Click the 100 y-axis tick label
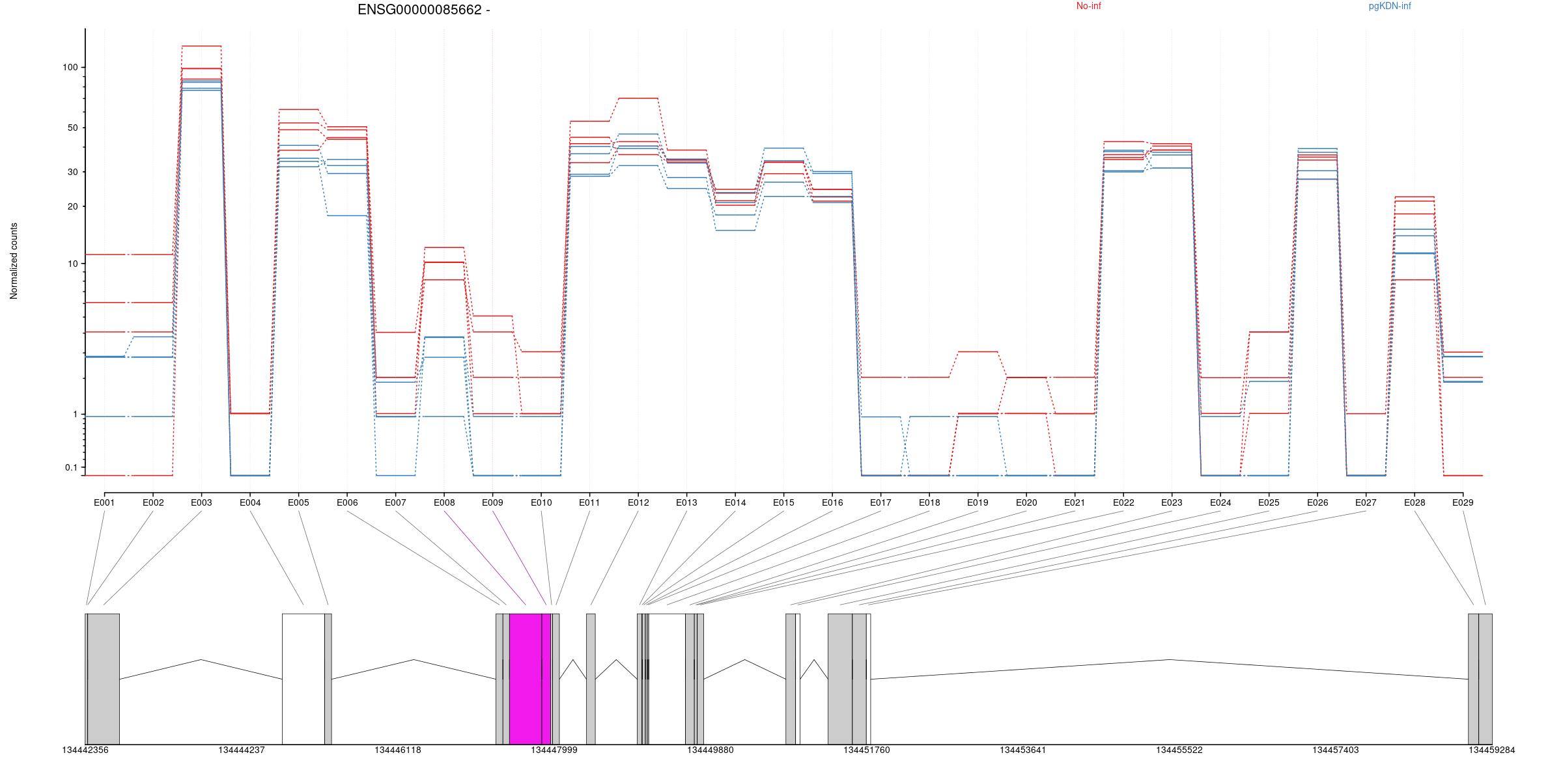The width and height of the screenshot is (1563, 781). (x=70, y=67)
